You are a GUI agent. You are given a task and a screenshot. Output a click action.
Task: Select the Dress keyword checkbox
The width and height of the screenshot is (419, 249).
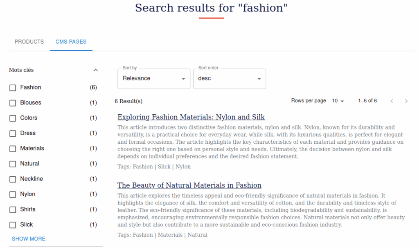(13, 133)
